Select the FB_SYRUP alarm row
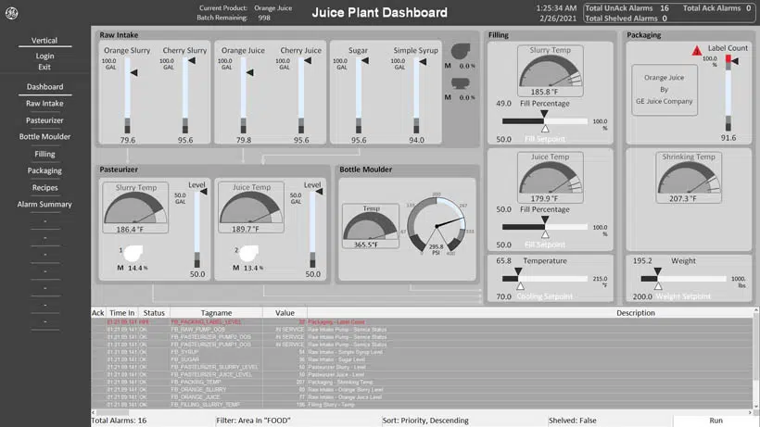The image size is (760, 427). pos(422,352)
